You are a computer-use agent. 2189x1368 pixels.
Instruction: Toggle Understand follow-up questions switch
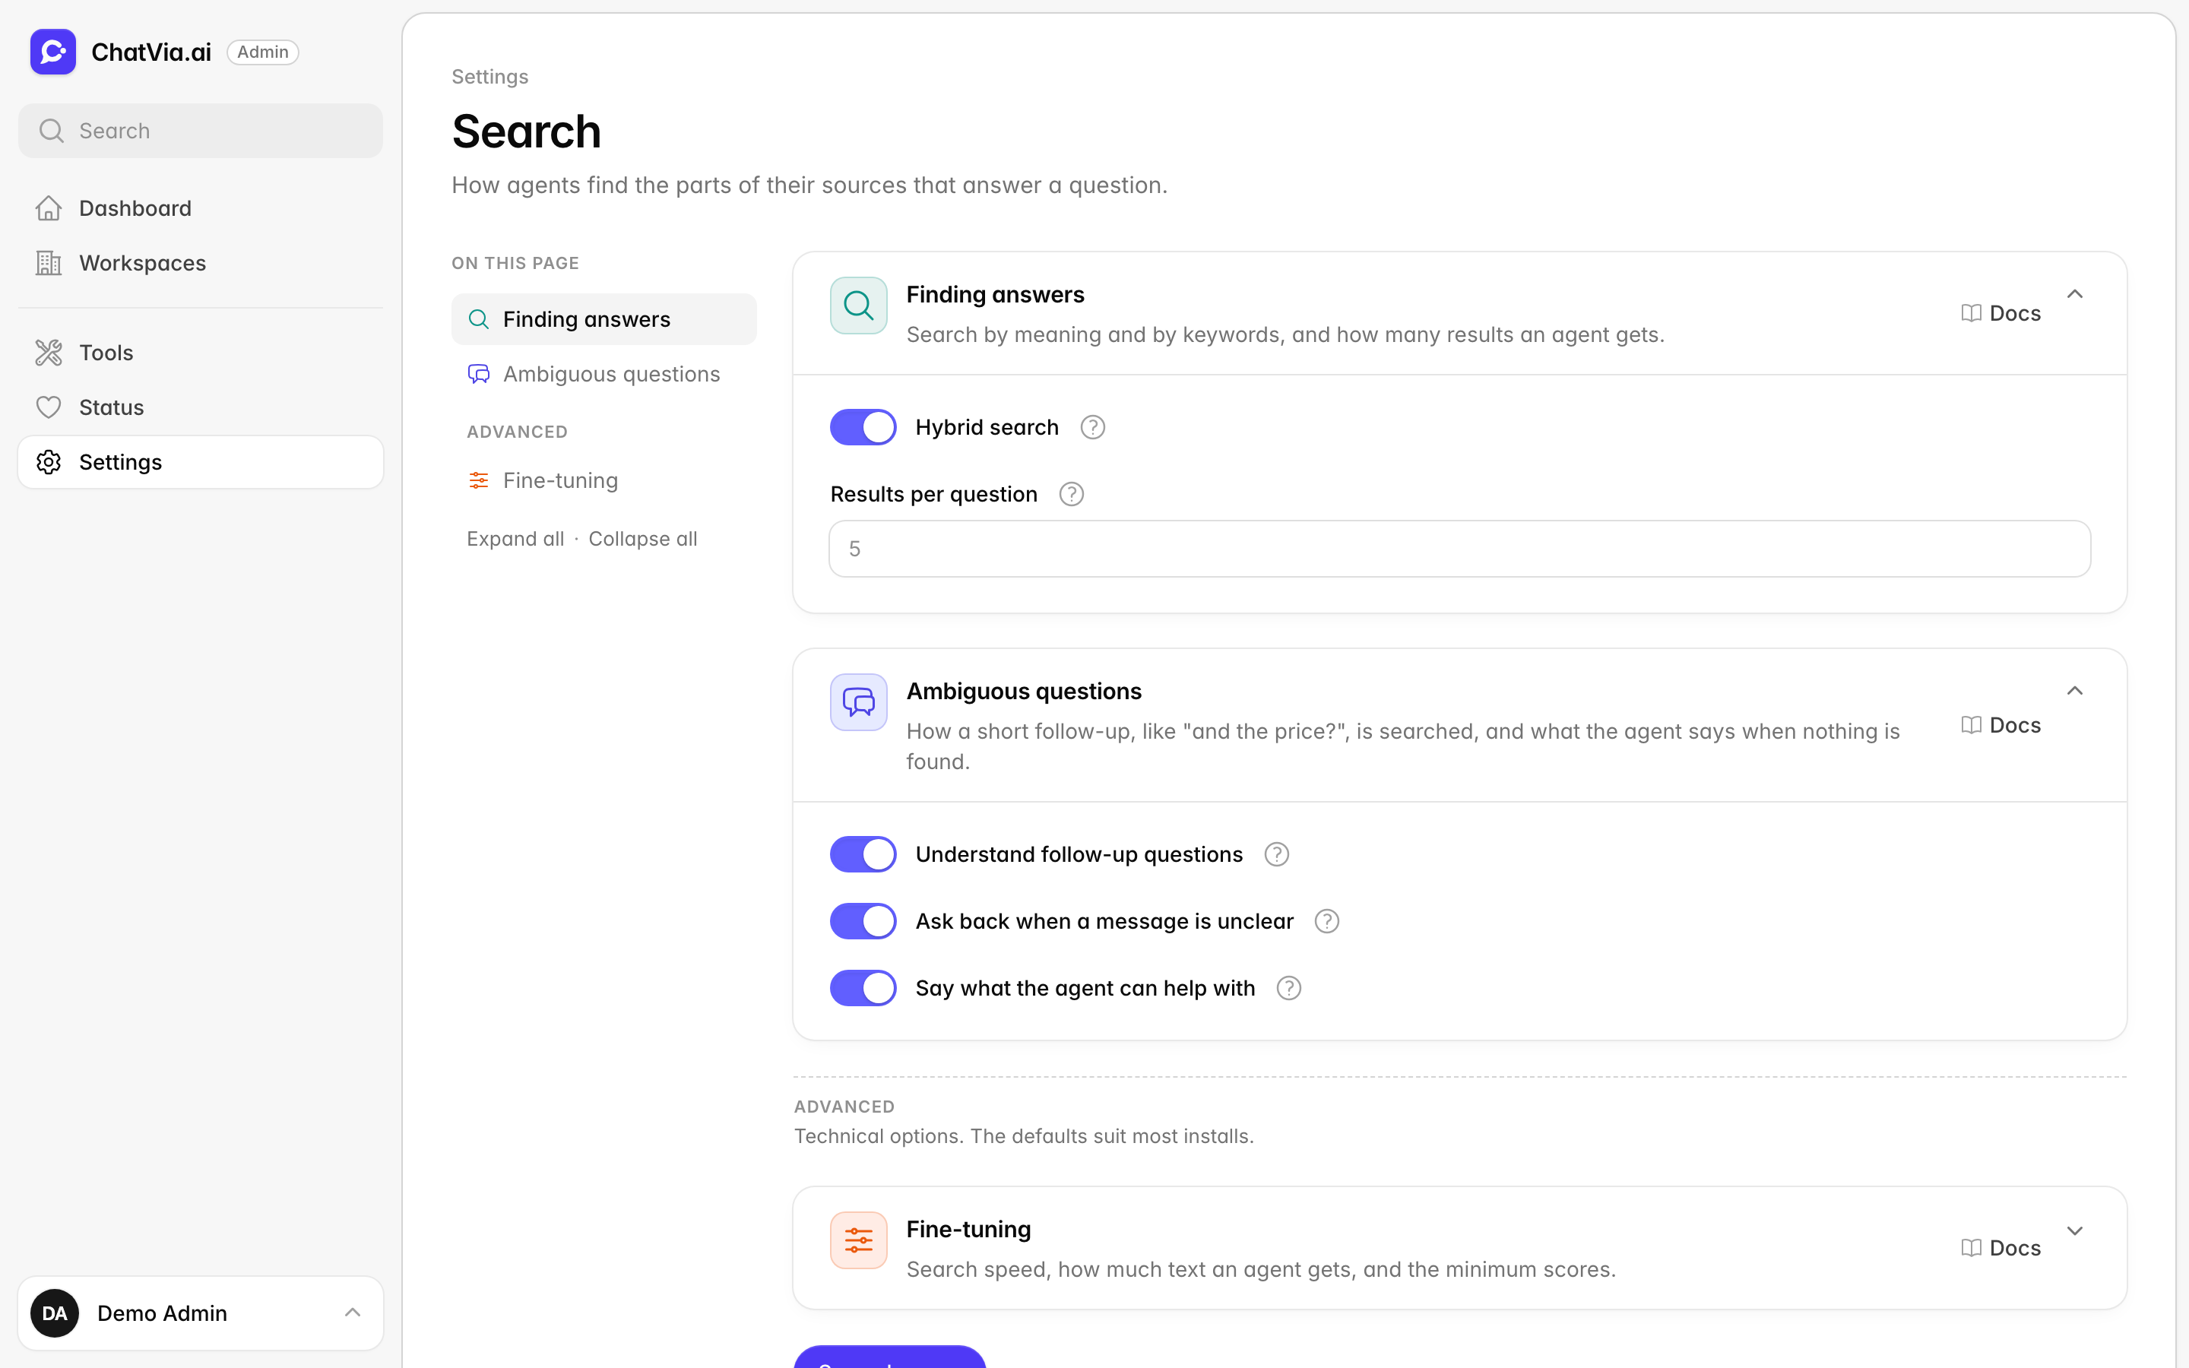863,854
